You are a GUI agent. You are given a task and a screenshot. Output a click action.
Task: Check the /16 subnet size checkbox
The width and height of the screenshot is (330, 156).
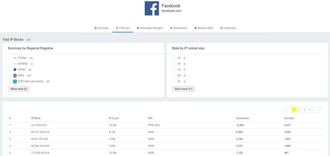click(x=174, y=58)
